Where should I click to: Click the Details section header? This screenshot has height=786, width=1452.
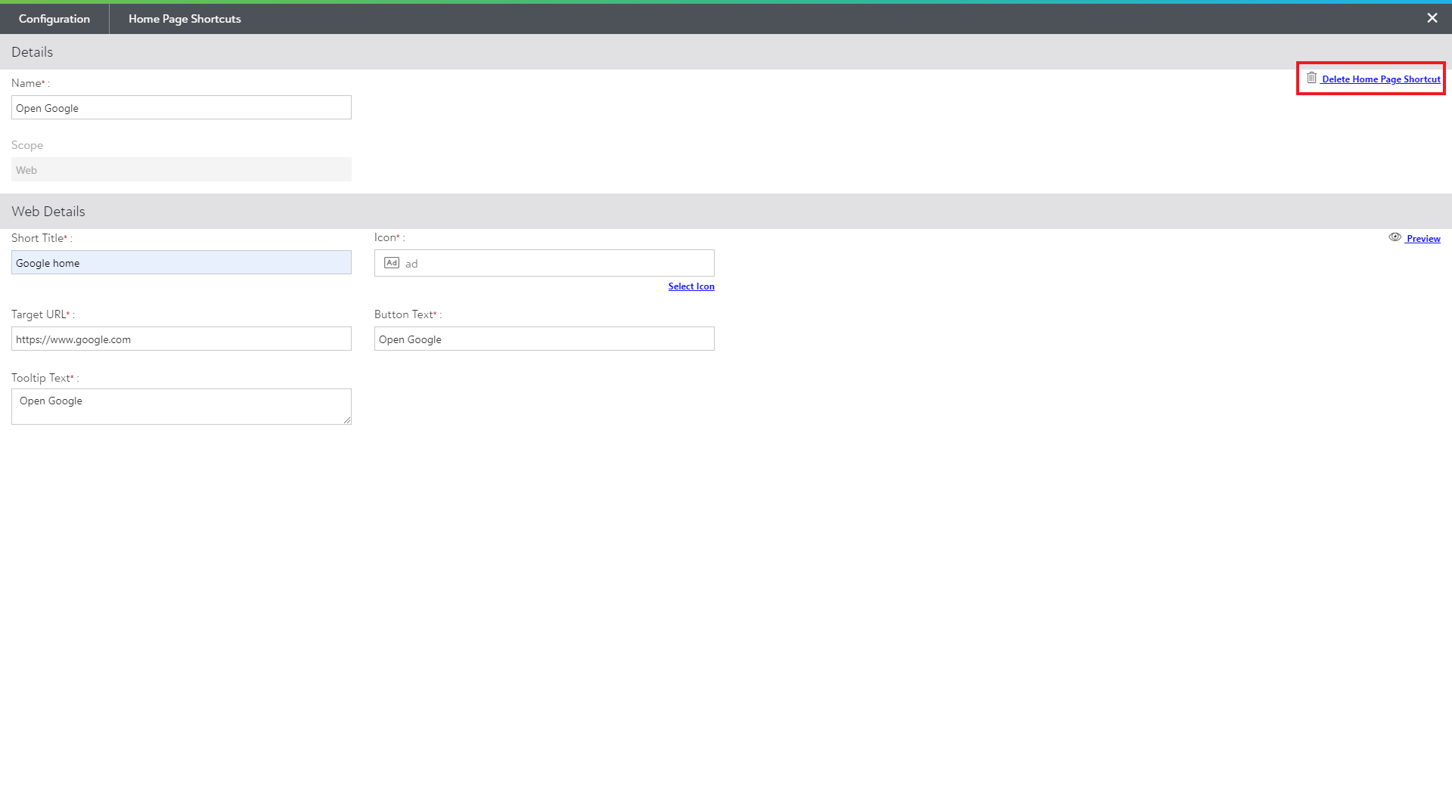(x=33, y=52)
